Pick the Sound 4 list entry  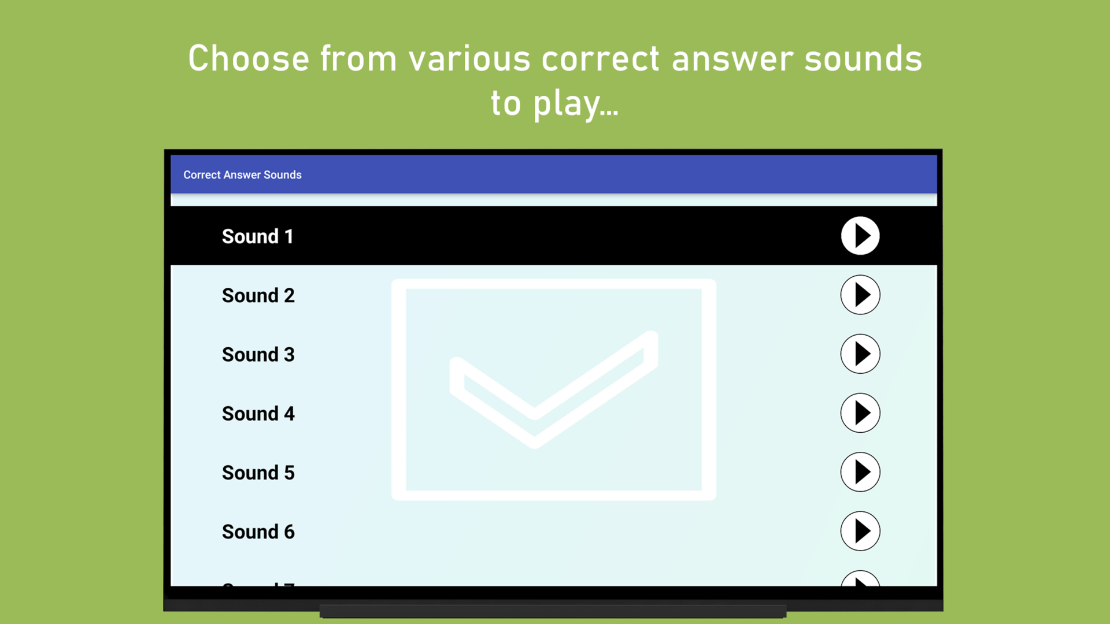click(258, 414)
